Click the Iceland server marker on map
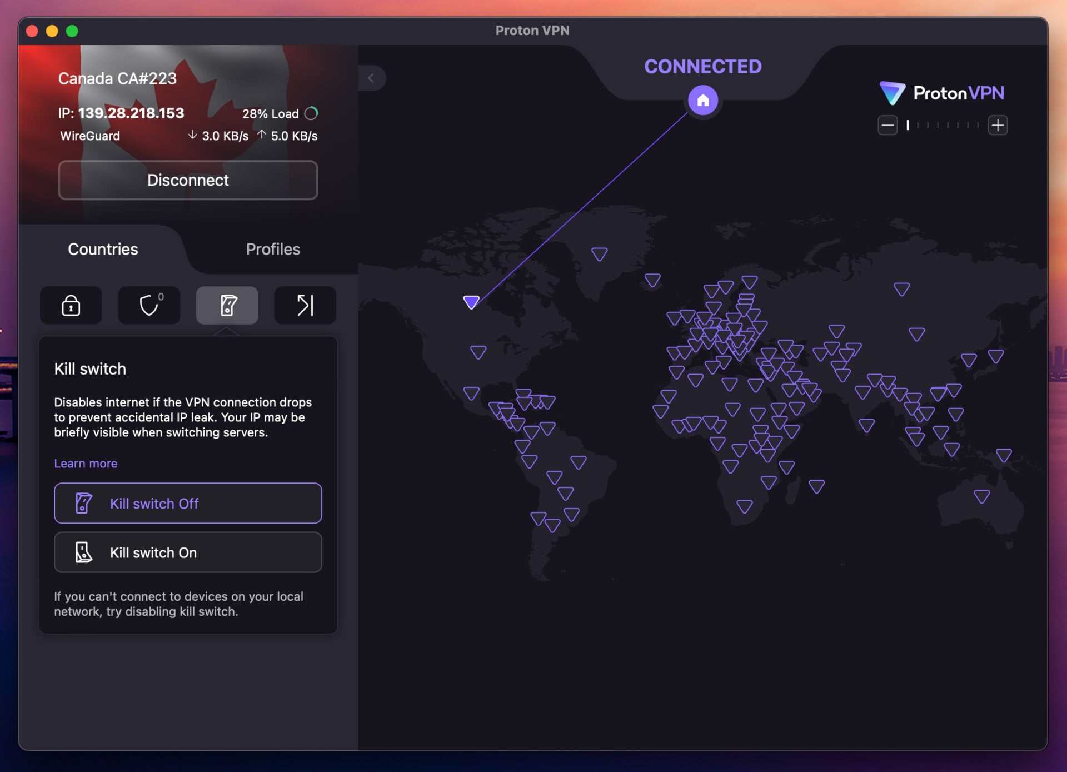The height and width of the screenshot is (772, 1067). (652, 280)
